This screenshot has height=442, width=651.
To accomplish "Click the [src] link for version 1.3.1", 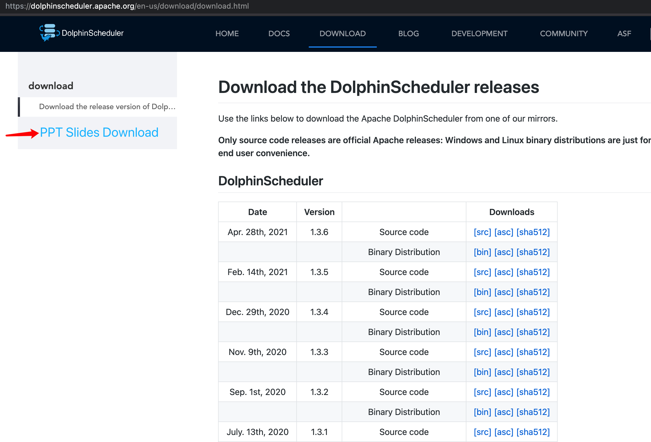I will coord(482,432).
